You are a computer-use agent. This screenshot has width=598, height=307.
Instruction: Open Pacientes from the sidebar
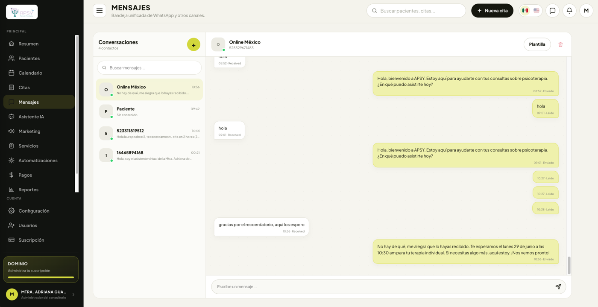pos(39,58)
